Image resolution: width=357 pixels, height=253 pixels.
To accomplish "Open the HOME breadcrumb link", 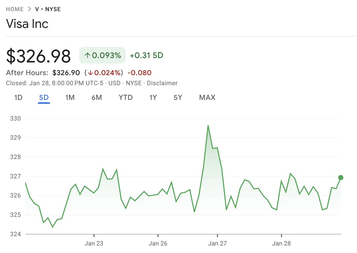I will [15, 9].
